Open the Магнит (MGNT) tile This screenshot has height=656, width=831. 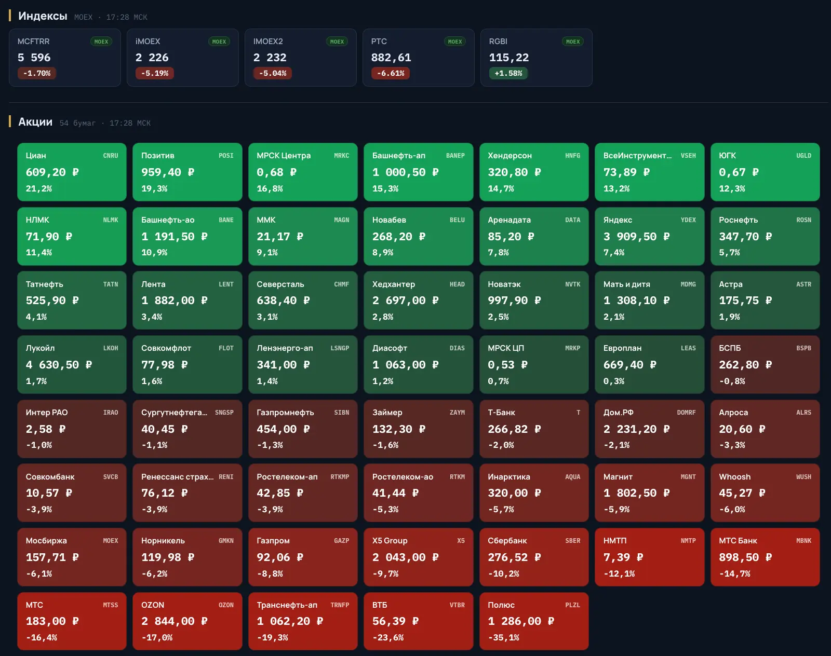(650, 493)
